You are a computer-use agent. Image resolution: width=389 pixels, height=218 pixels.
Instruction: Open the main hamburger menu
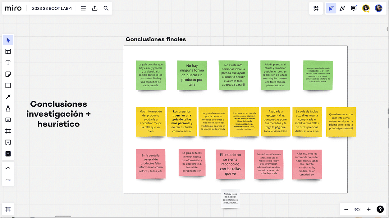point(83,8)
